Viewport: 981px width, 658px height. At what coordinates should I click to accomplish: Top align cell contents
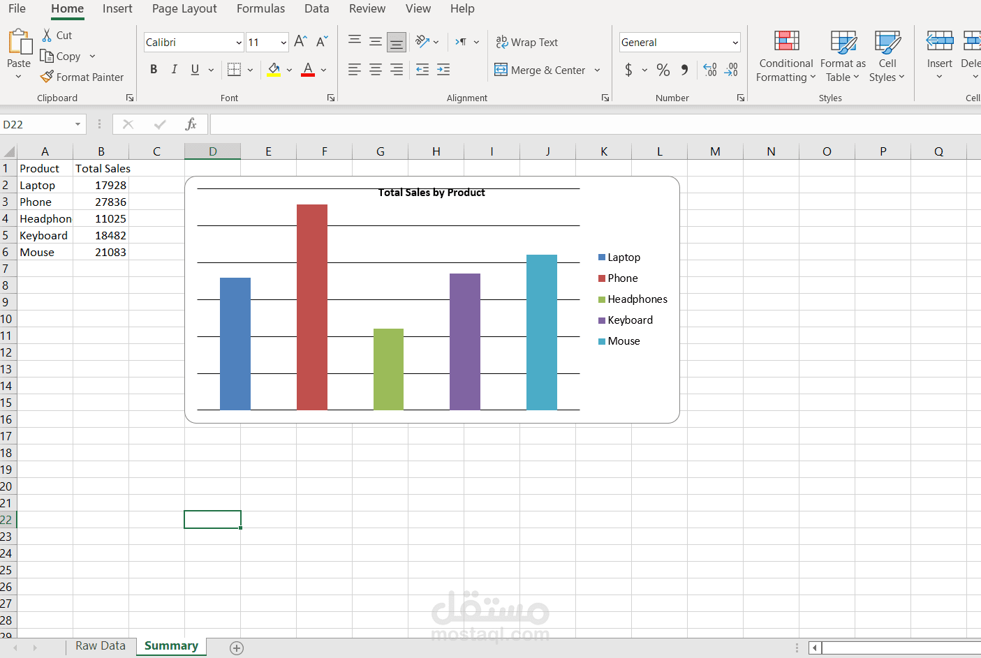(x=355, y=42)
